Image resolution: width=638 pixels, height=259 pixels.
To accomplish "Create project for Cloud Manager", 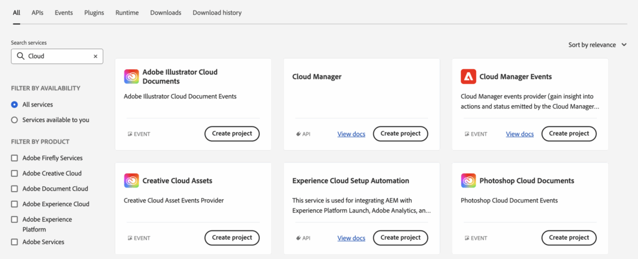I will tap(401, 134).
